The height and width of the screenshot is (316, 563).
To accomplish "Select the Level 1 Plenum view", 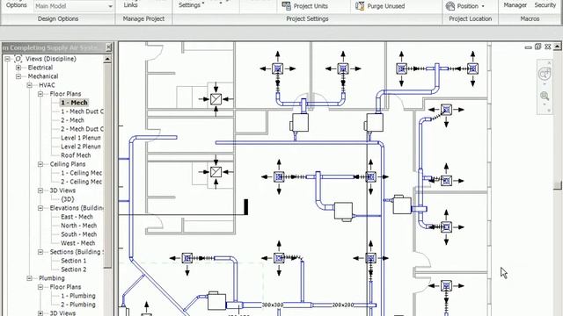I will coord(81,138).
